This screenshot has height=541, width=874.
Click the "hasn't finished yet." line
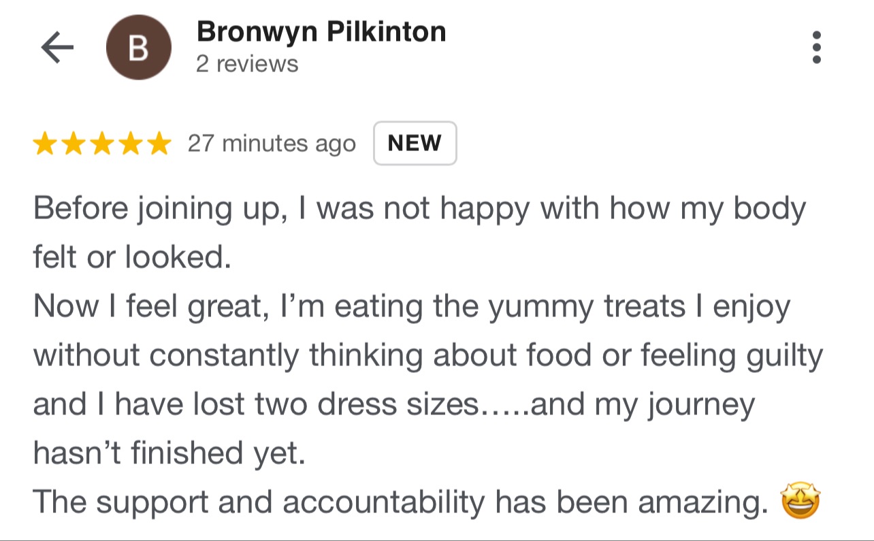169,453
